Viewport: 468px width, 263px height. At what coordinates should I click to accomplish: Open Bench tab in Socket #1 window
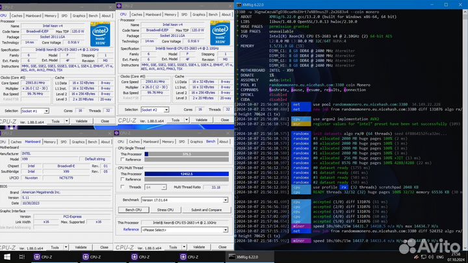point(93,16)
